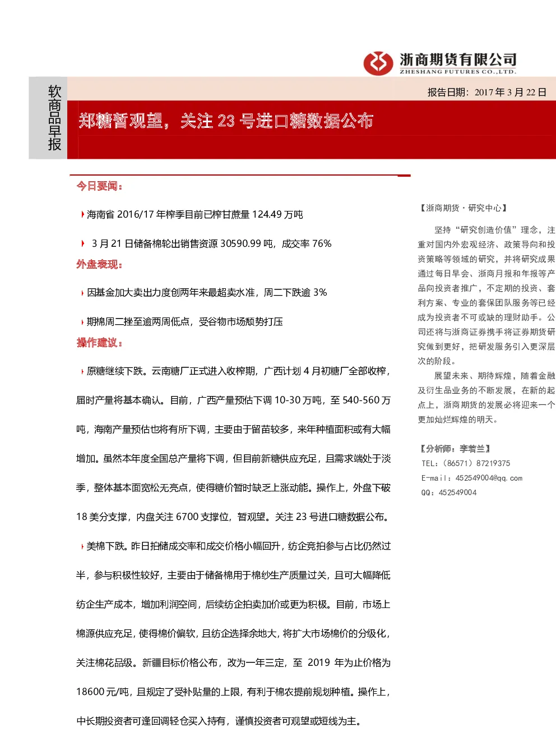Click bullet arrow before 期棉周二挫
Viewport: 556px width, 755px height.
(x=83, y=322)
